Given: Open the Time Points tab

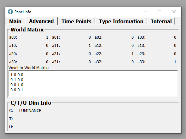Looking at the screenshot, I should [x=76, y=21].
